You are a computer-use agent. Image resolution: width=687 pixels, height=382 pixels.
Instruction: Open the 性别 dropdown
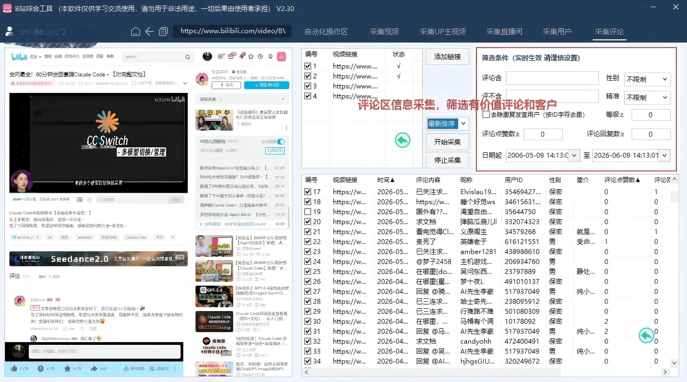[x=647, y=79]
